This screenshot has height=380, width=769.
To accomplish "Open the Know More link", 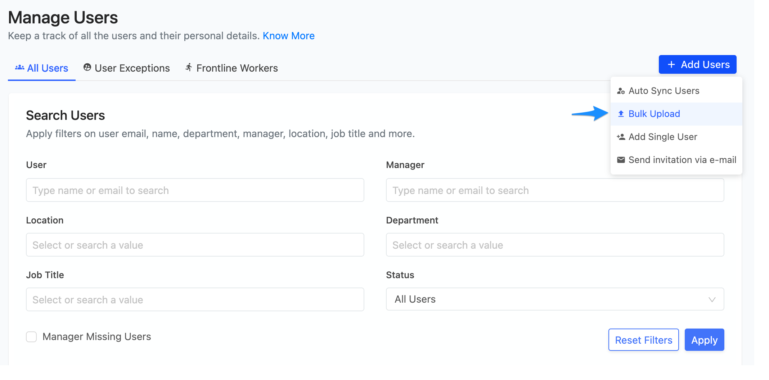I will [288, 36].
